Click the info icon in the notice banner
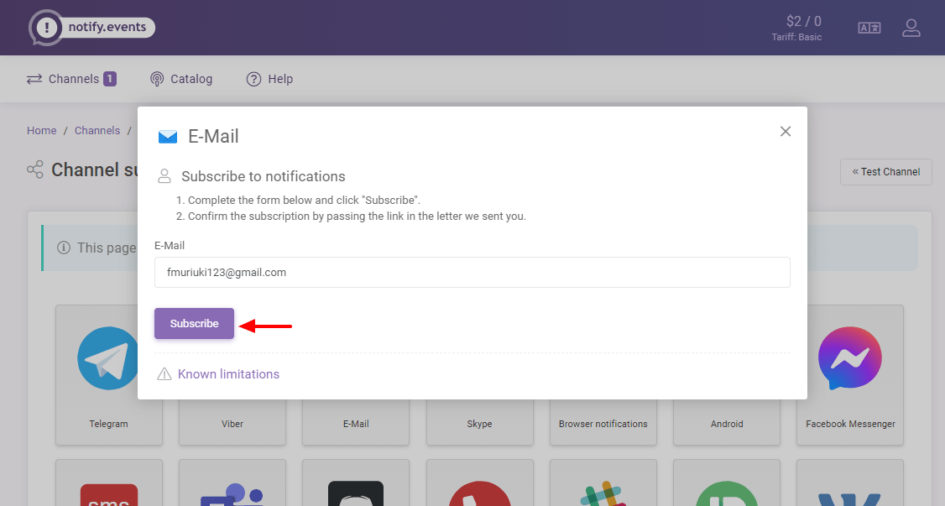945x506 pixels. [63, 248]
